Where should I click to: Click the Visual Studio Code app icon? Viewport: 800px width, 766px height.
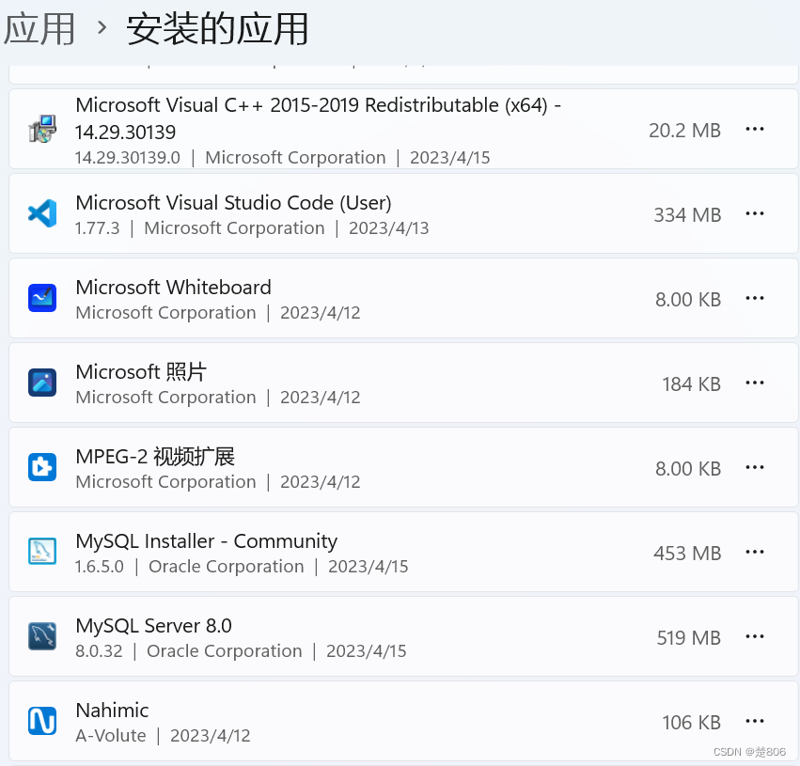(x=42, y=213)
